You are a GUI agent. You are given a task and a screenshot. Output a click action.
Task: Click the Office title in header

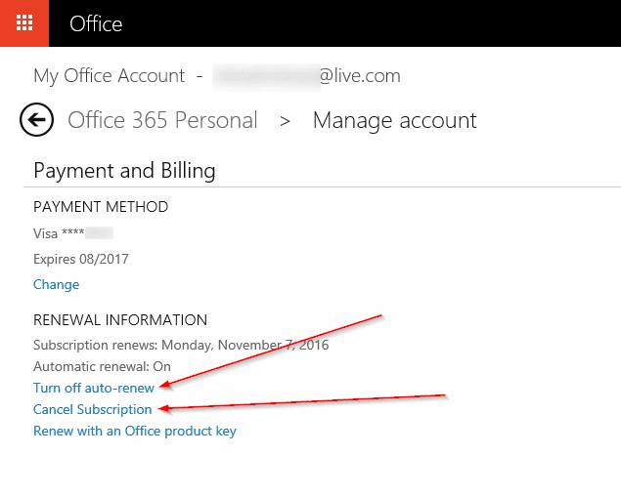pos(96,23)
